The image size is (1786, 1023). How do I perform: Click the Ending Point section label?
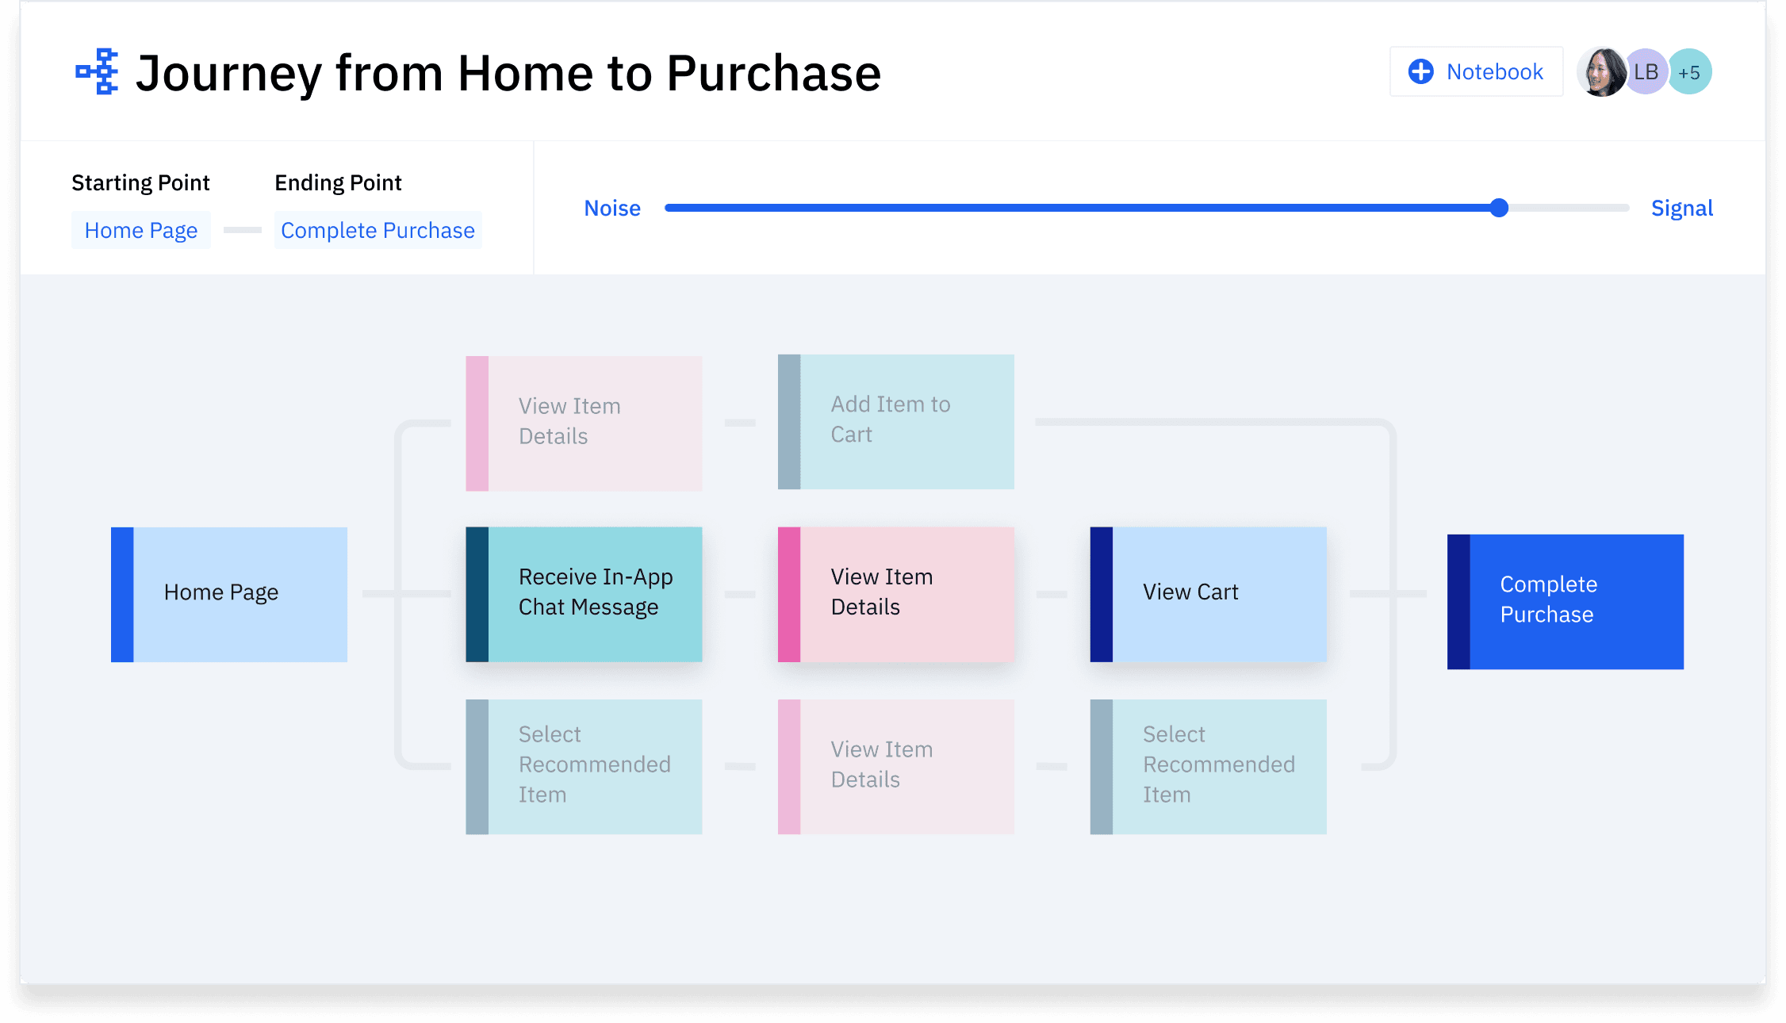338,182
